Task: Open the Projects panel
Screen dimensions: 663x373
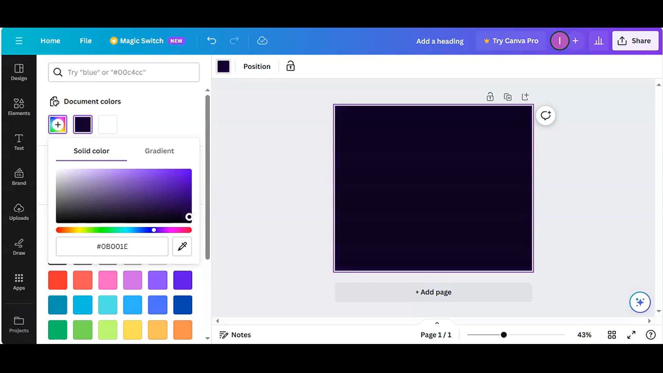Action: point(19,325)
